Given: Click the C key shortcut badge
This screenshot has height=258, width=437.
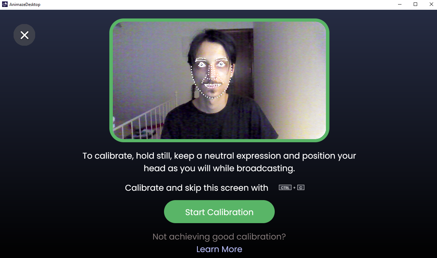Looking at the screenshot, I should pyautogui.click(x=301, y=188).
